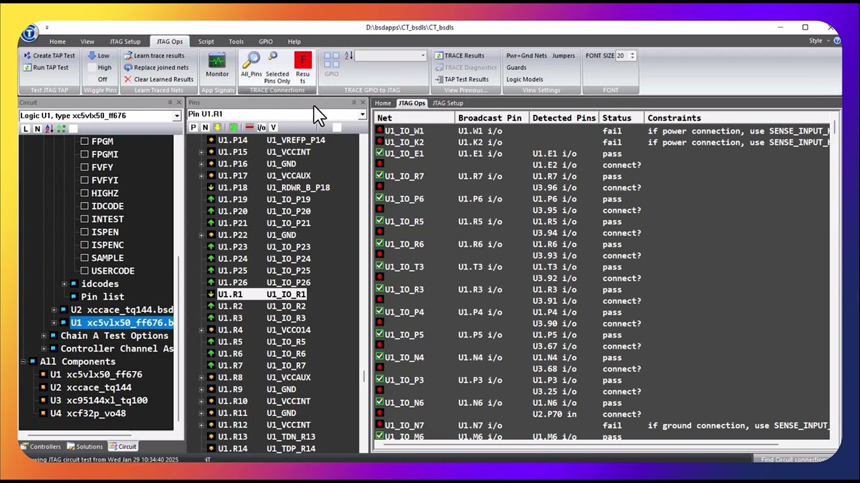Adjust the FONT SIZE stepper arrows

[633, 56]
